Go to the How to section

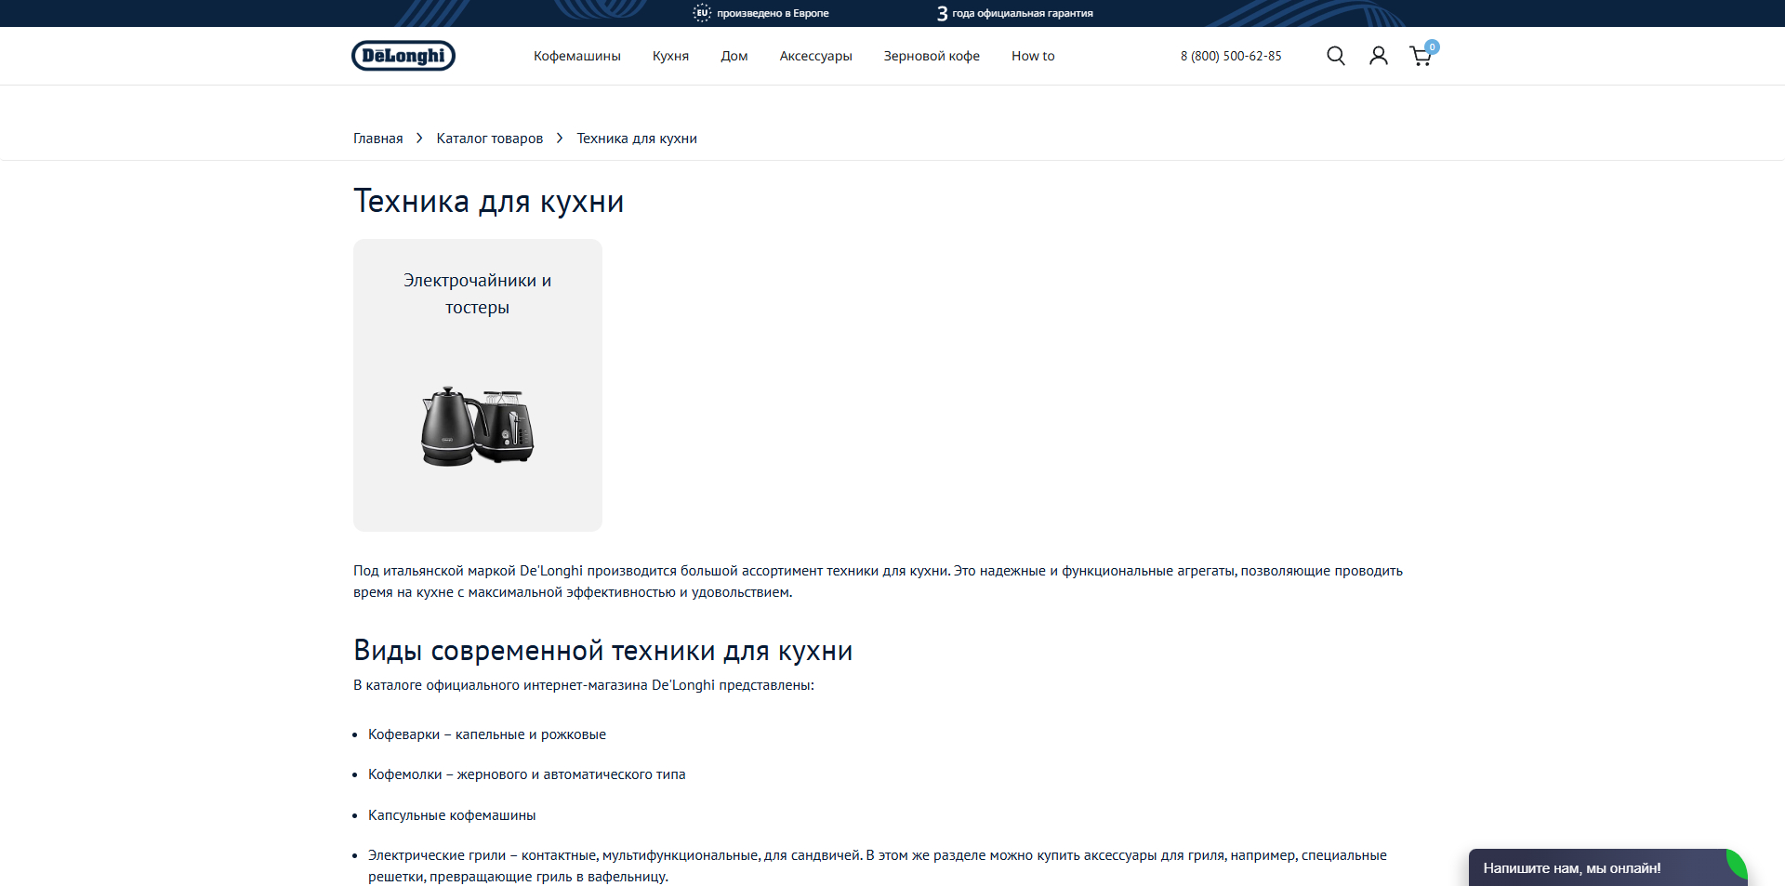point(1032,56)
